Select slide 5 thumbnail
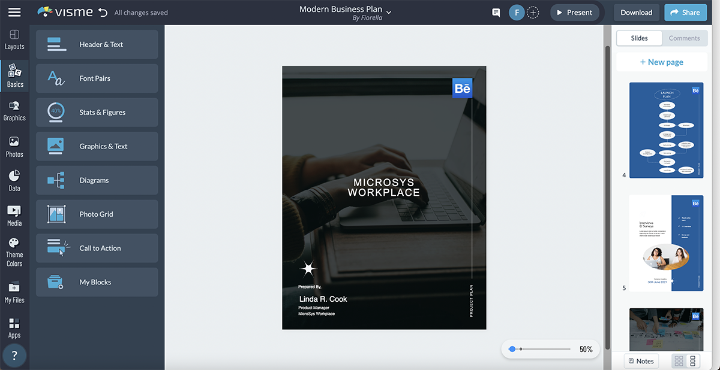This screenshot has height=370, width=720. [x=666, y=242]
